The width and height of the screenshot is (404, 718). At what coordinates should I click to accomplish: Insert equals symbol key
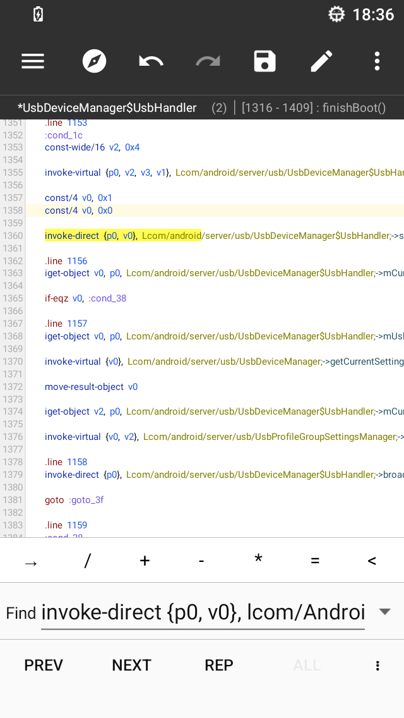pyautogui.click(x=315, y=561)
